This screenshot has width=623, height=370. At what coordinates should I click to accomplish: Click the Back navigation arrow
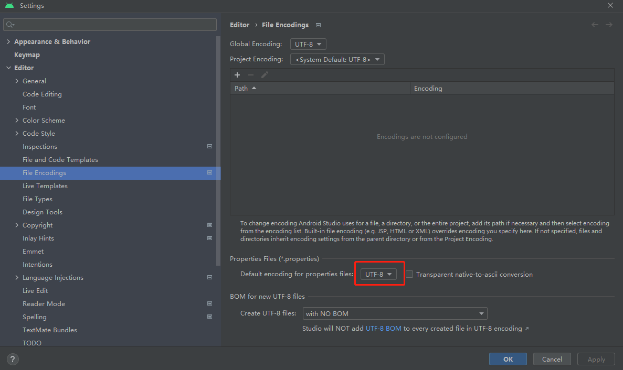tap(595, 25)
